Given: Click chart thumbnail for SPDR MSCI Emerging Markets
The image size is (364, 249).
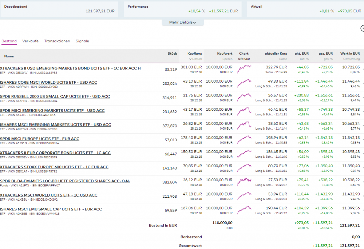Looking at the screenshot, I should point(244,111).
